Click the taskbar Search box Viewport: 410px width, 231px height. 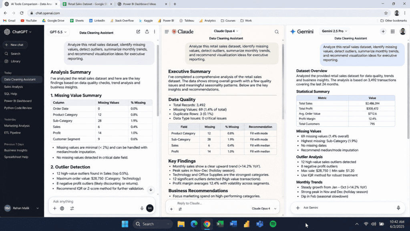(153, 224)
